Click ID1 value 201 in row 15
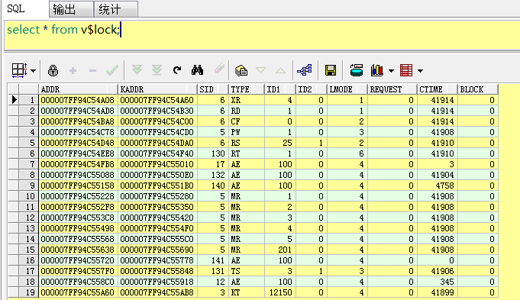Screen dimensions: 520x300 pos(280,250)
